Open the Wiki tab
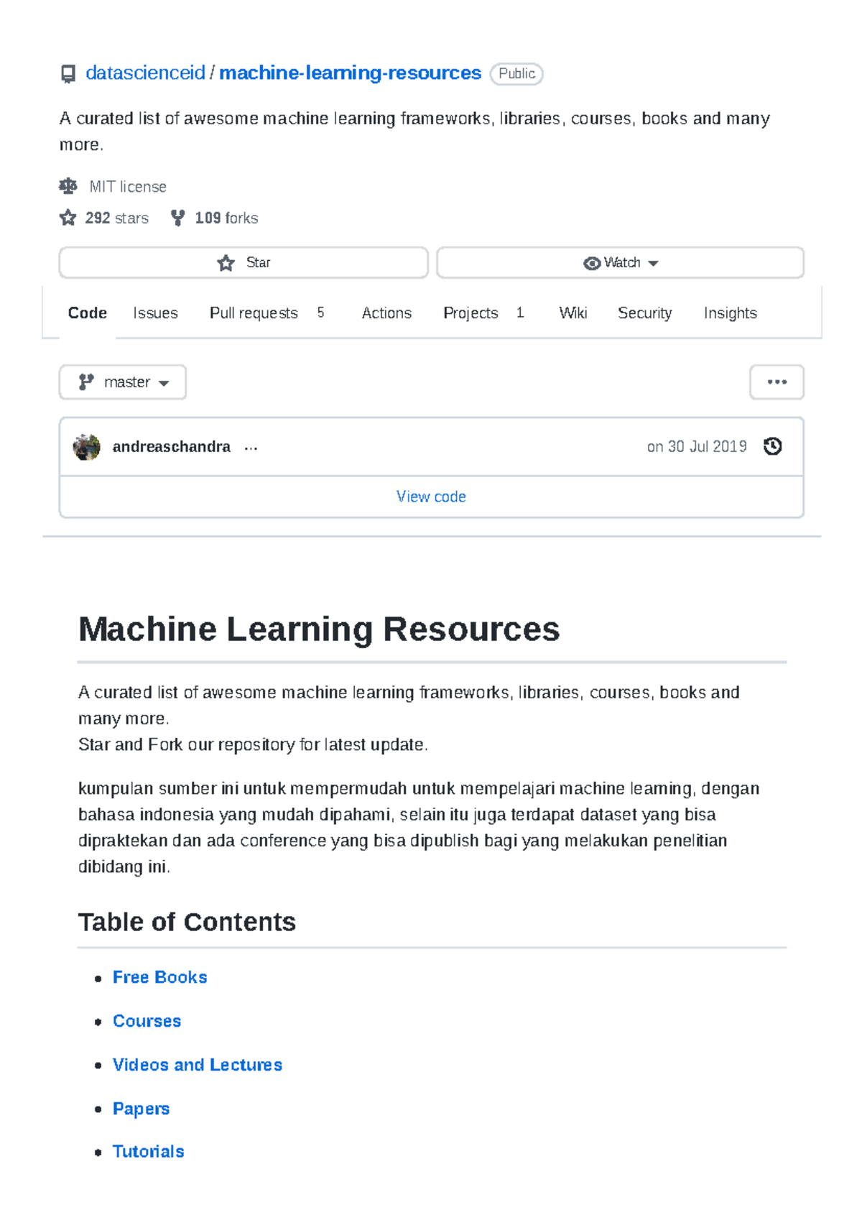This screenshot has width=862, height=1220. point(573,313)
